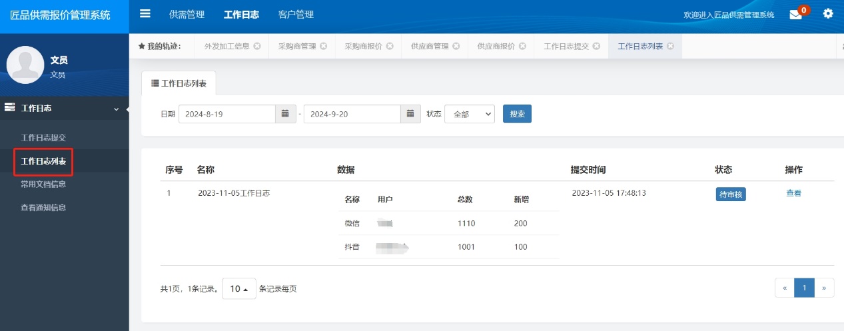This screenshot has height=331, width=844.
Task: Click the 搜索 search button
Action: tap(517, 114)
